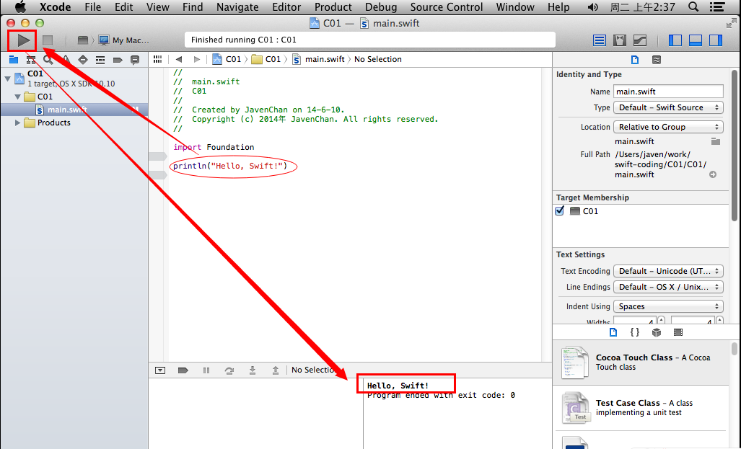Viewport: 741px width, 449px height.
Task: Select the Test Case Class template
Action: [641, 407]
